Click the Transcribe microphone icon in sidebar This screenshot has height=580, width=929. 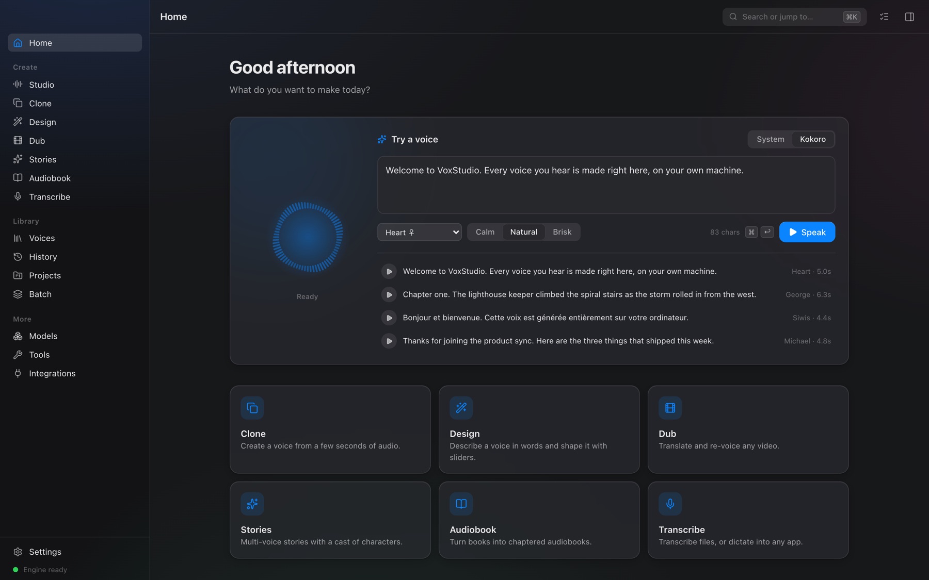(x=18, y=196)
